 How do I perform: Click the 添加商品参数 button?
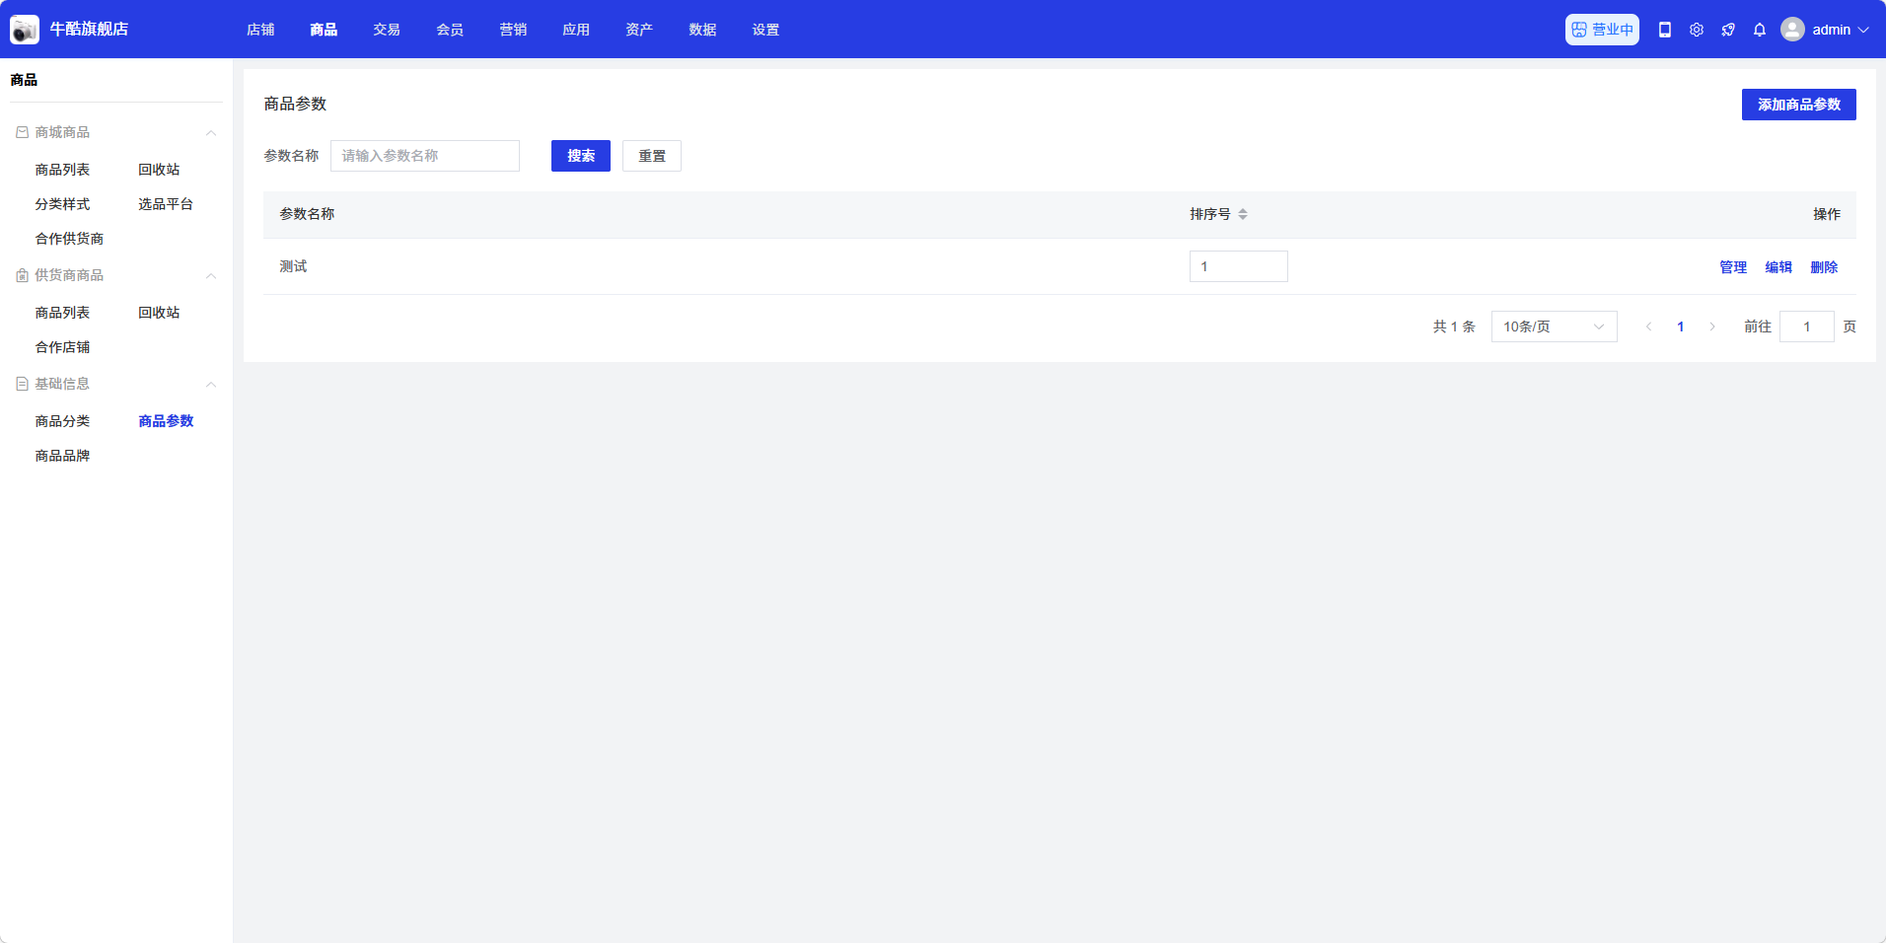coord(1798,105)
